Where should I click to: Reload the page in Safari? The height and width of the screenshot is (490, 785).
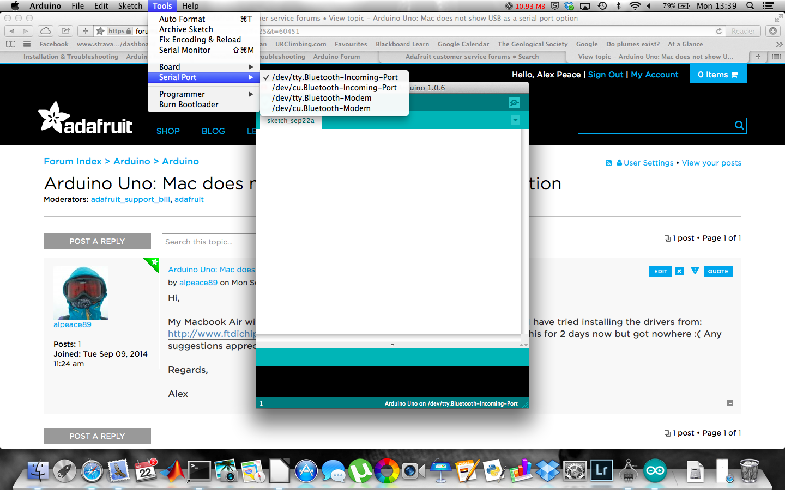pyautogui.click(x=719, y=31)
